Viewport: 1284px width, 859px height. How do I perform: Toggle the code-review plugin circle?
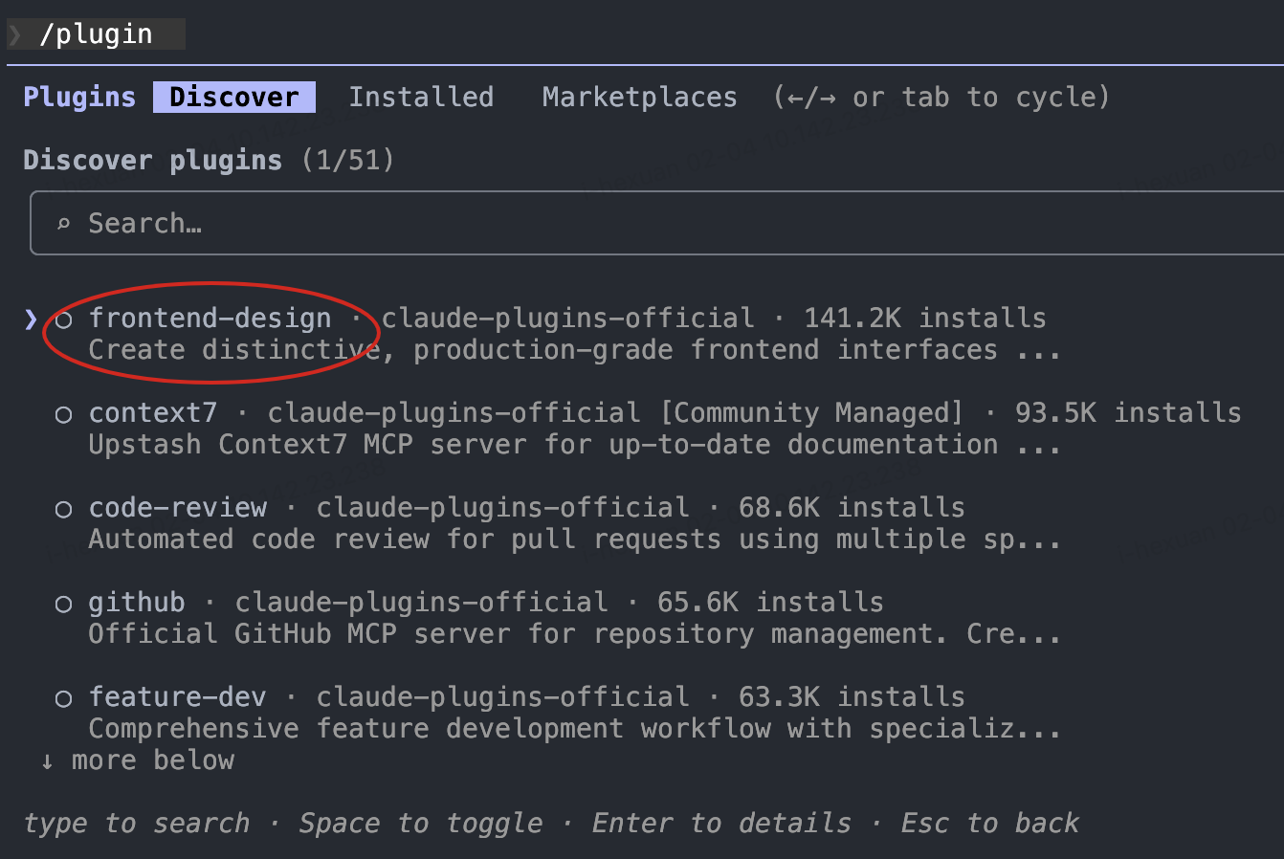coord(63,509)
